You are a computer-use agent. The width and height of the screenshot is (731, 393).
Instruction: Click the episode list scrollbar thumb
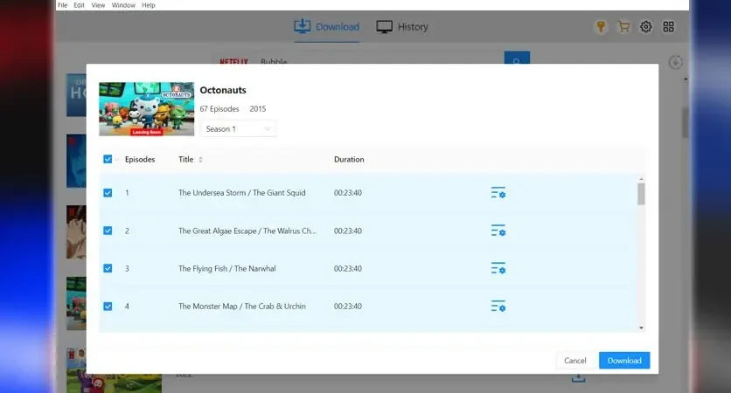(x=642, y=194)
